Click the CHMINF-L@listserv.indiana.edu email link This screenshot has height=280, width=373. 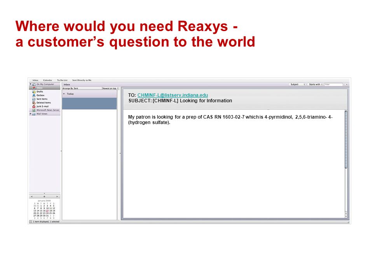(x=173, y=95)
